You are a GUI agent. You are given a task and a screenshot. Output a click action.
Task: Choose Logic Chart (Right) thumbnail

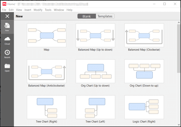point(144,107)
